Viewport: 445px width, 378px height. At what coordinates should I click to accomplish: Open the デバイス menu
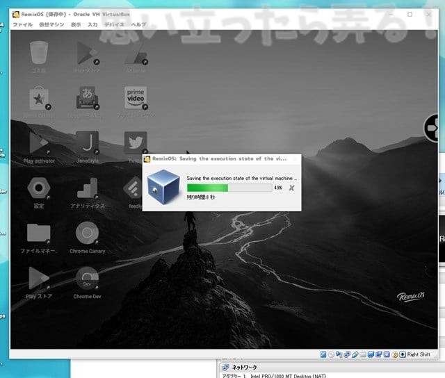(x=114, y=25)
